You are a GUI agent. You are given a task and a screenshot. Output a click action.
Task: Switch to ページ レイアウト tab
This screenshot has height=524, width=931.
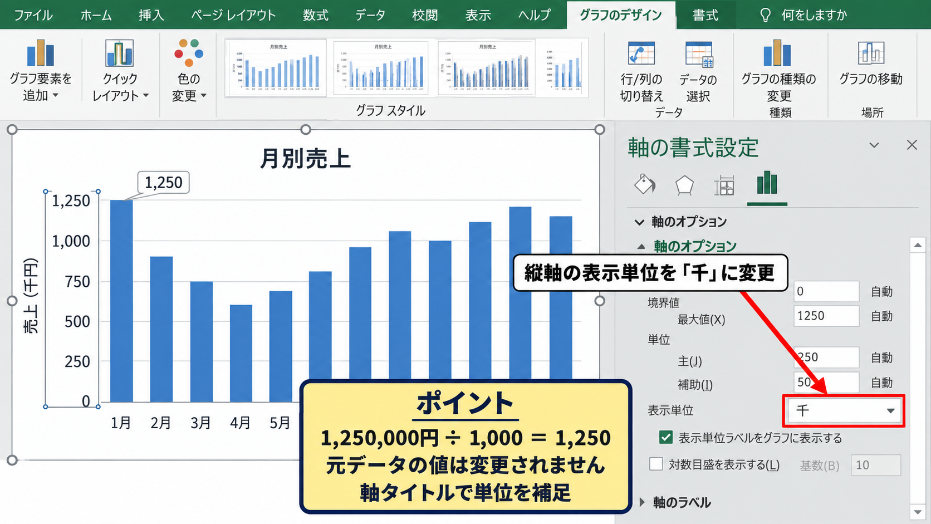pyautogui.click(x=233, y=15)
